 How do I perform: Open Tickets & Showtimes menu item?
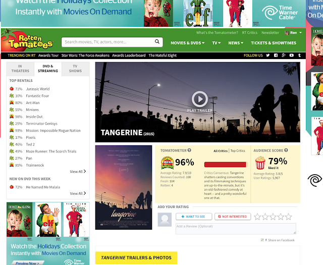coord(274,43)
